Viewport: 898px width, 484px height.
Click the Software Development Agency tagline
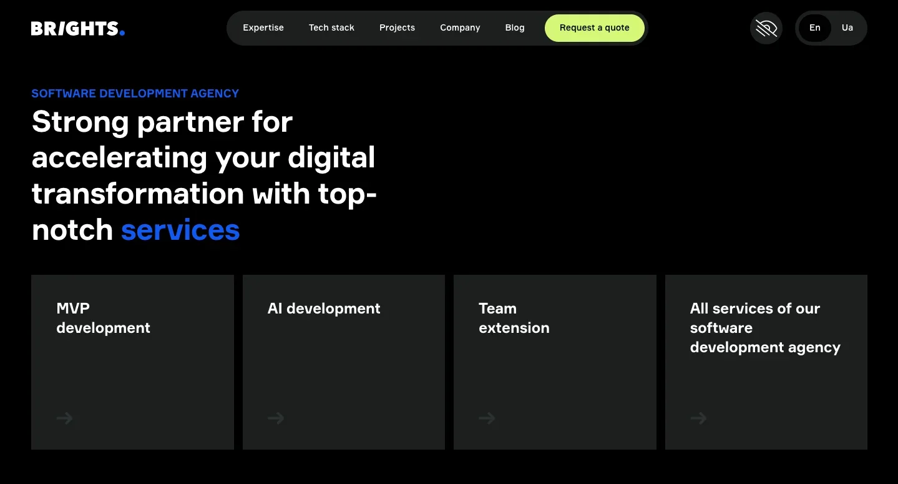[x=135, y=94]
